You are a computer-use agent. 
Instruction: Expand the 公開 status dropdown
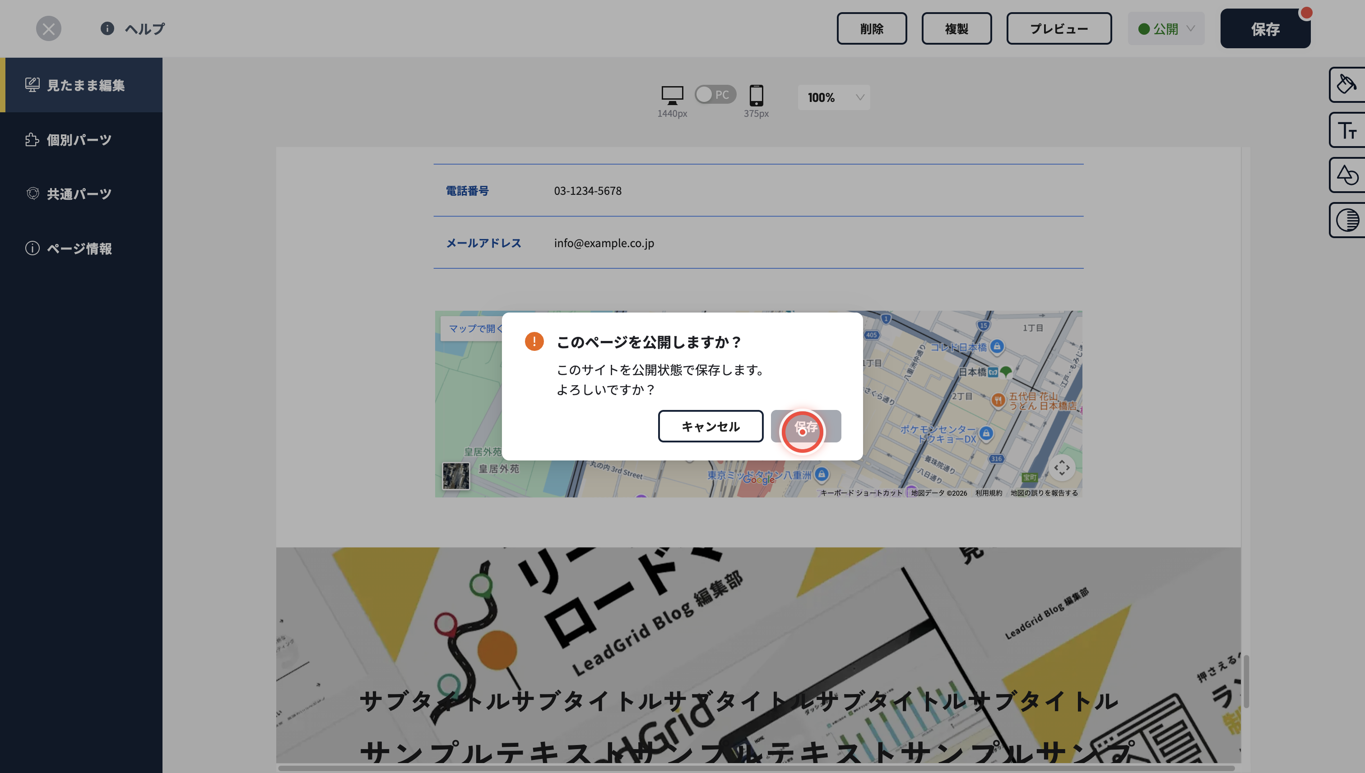point(1166,29)
